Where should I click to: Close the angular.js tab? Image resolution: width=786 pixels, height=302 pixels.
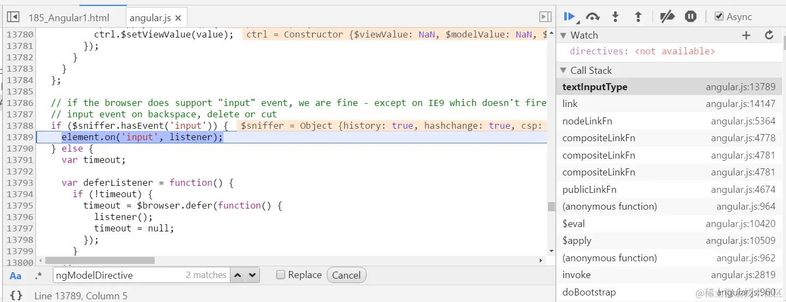coord(178,18)
